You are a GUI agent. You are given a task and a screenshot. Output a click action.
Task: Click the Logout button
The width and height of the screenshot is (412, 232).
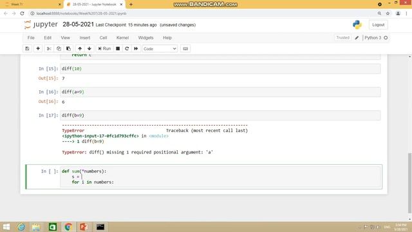tap(379, 24)
